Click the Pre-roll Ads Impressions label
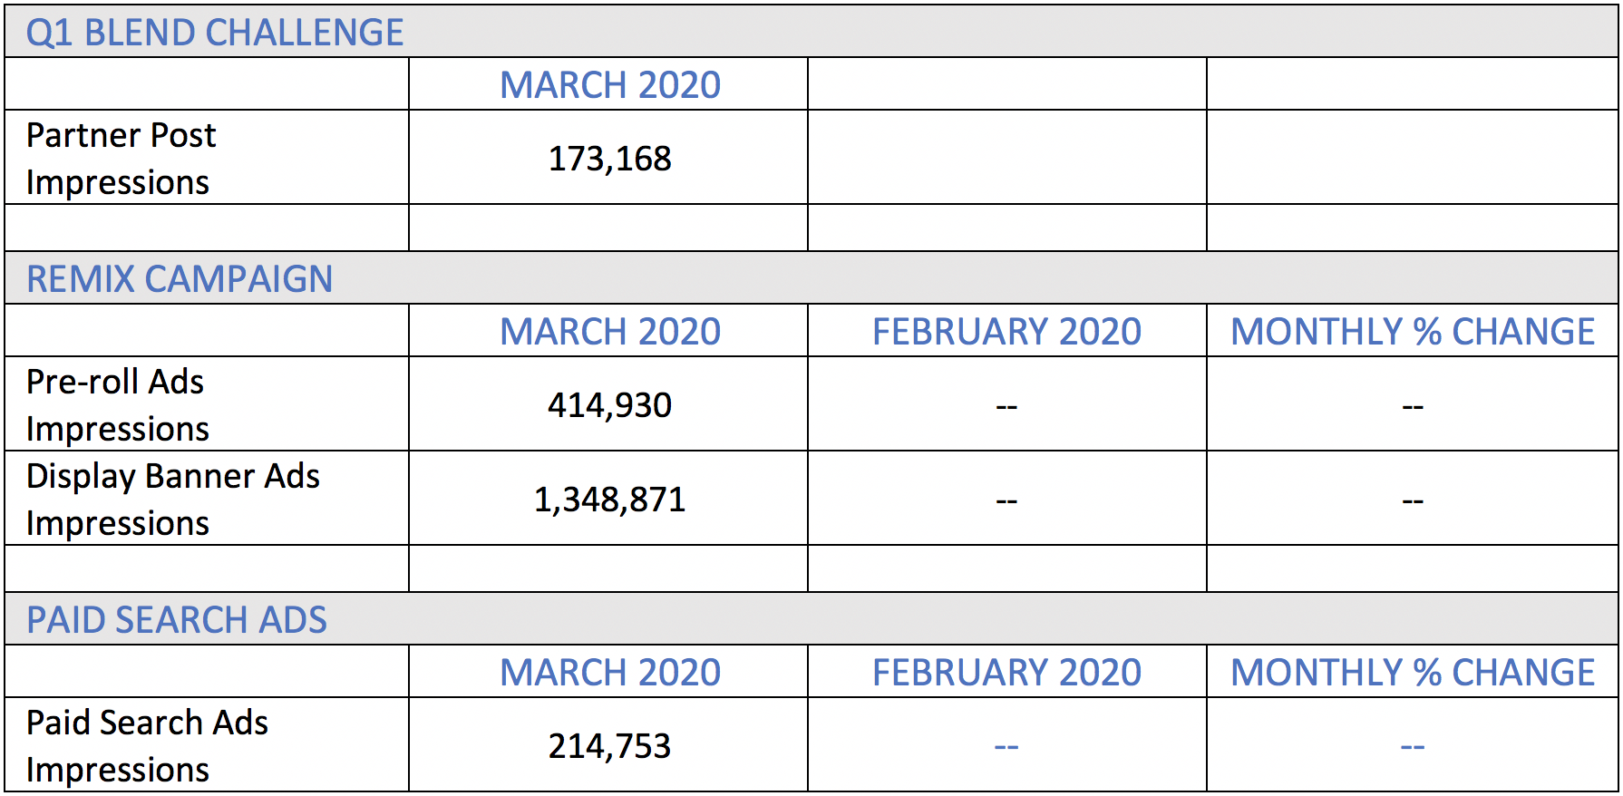The height and width of the screenshot is (796, 1623). coord(118,405)
